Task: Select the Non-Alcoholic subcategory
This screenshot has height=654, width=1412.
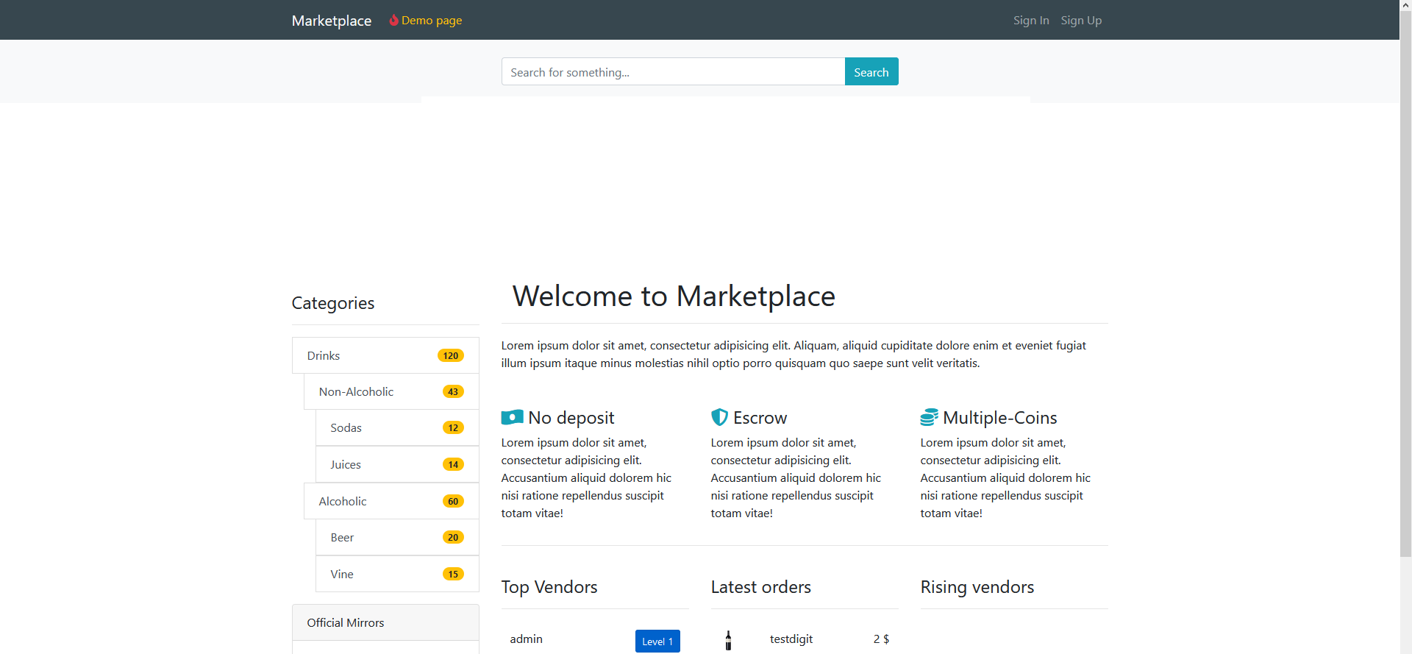Action: (x=356, y=392)
